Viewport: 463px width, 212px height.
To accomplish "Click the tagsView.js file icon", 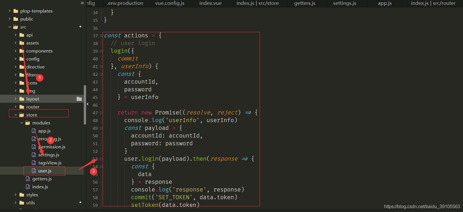I will [34, 163].
